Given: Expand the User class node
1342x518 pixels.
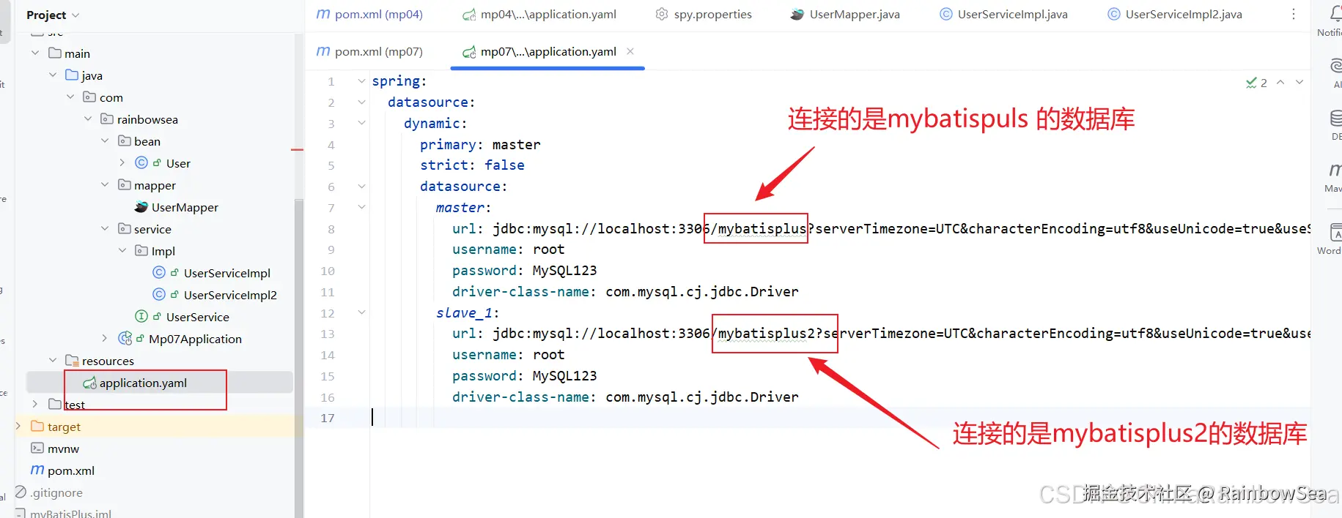Looking at the screenshot, I should click(x=122, y=163).
